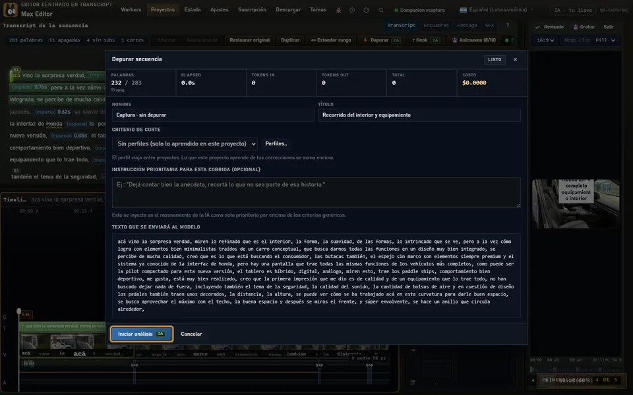633x395 pixels.
Task: Open Autosaves (0/10) list
Action: click(x=474, y=40)
